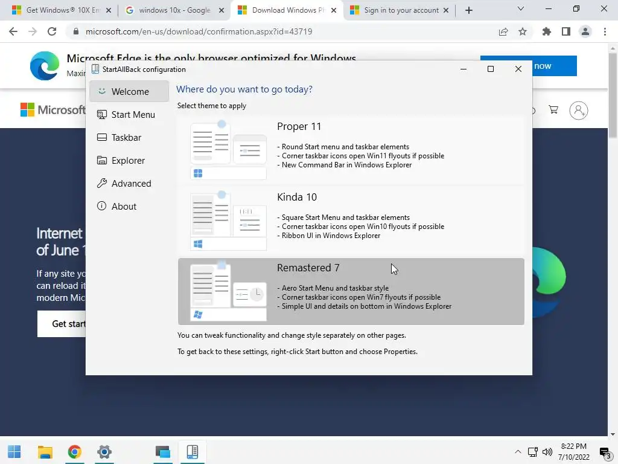Click the Start Menu monitor icon in sidebar
This screenshot has width=618, height=464.
pyautogui.click(x=101, y=114)
